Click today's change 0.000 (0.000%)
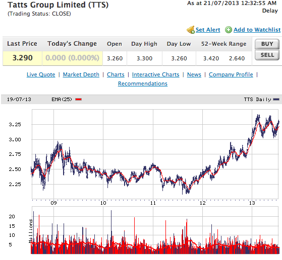 tap(72, 58)
